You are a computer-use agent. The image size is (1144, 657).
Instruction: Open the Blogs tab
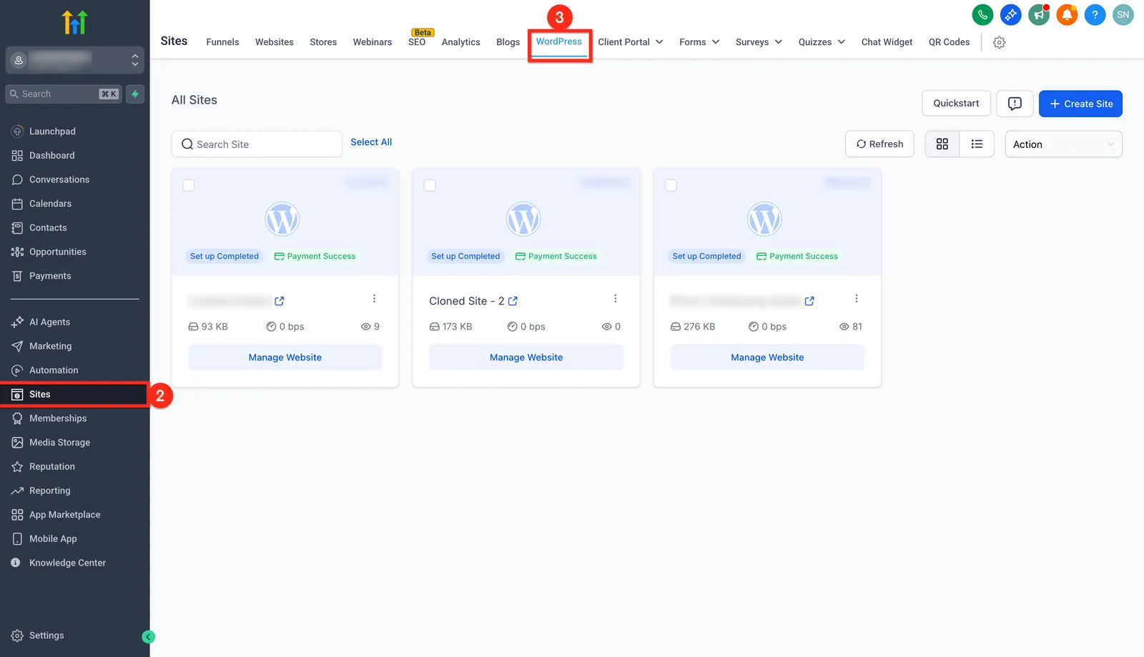508,42
